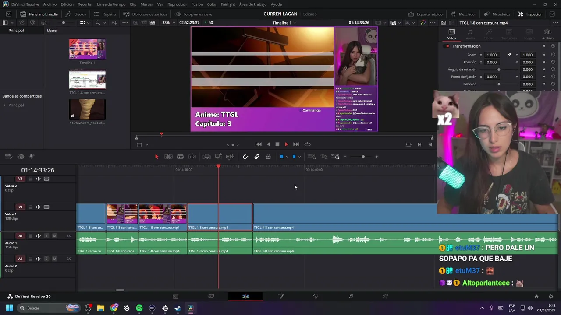561x315 pixels.
Task: Toggle the Inspector panel
Action: [530, 14]
